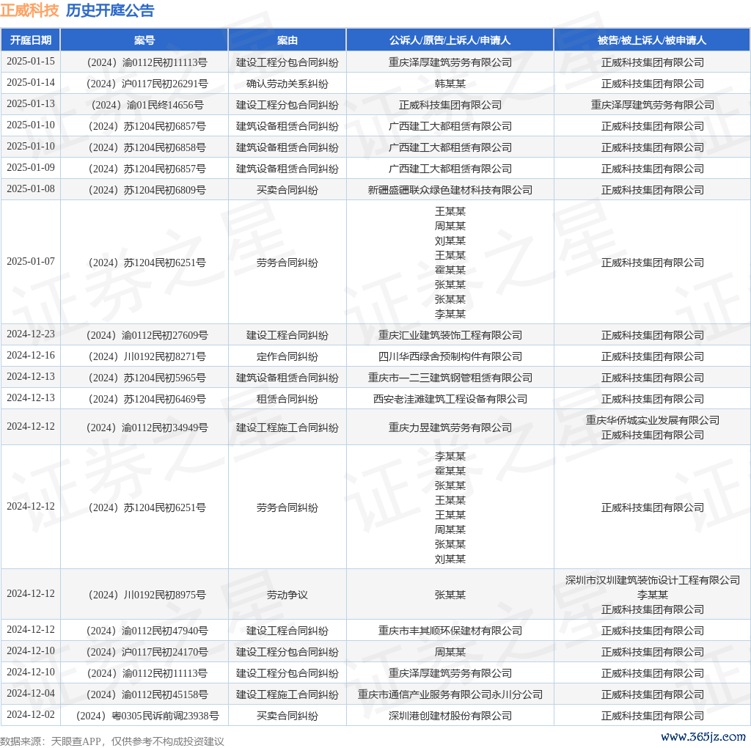Select case number 苏1204民初6809号
The image size is (751, 748).
[147, 190]
